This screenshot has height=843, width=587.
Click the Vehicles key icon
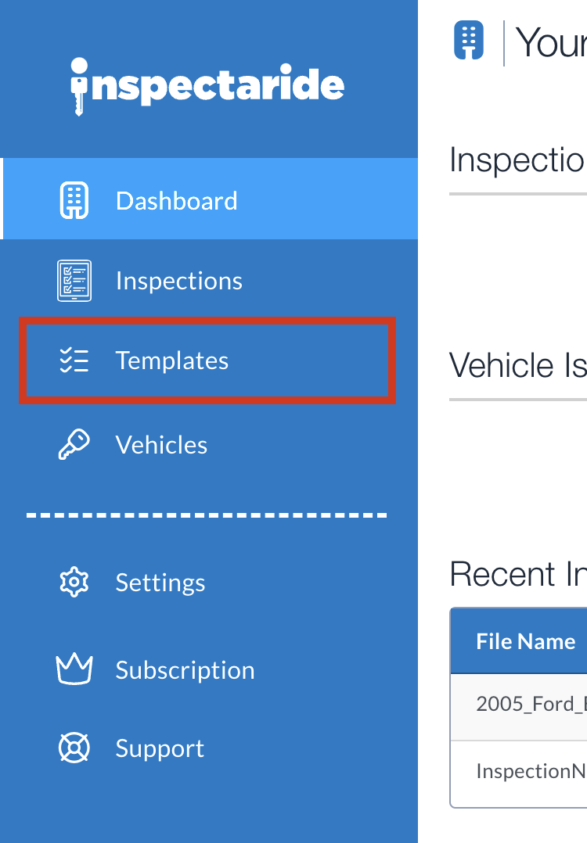74,444
